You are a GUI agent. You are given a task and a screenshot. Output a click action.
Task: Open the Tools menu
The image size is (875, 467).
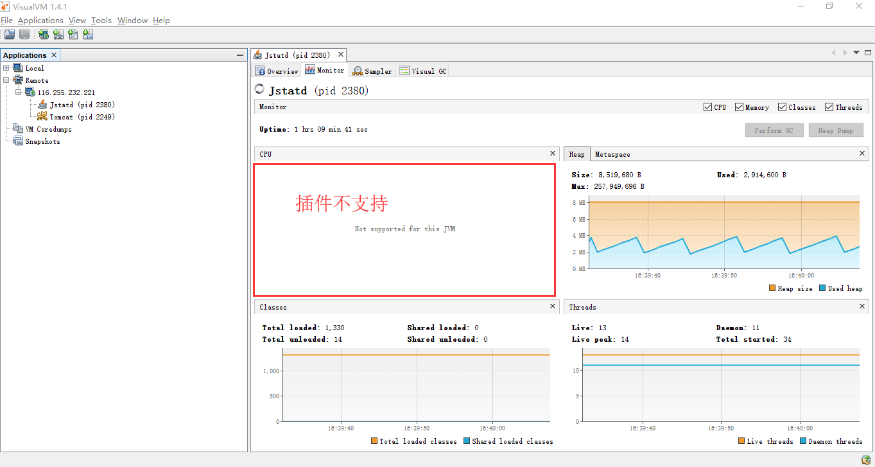[101, 21]
